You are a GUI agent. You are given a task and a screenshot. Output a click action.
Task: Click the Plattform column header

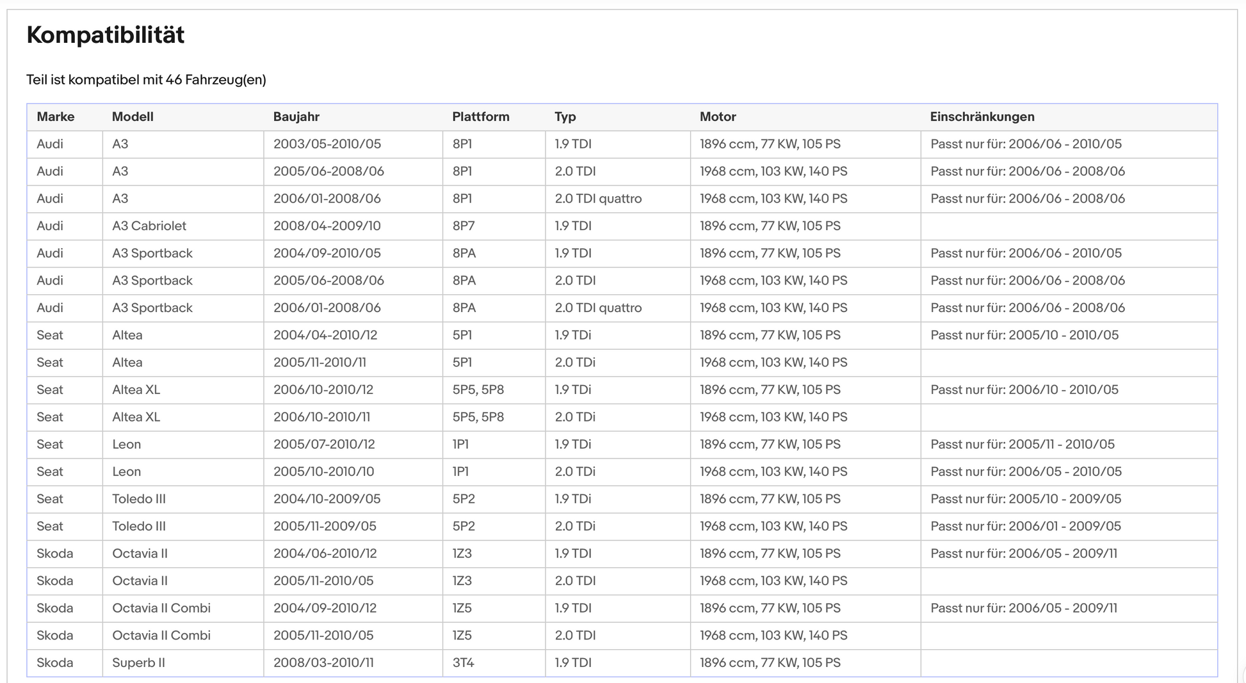coord(481,117)
